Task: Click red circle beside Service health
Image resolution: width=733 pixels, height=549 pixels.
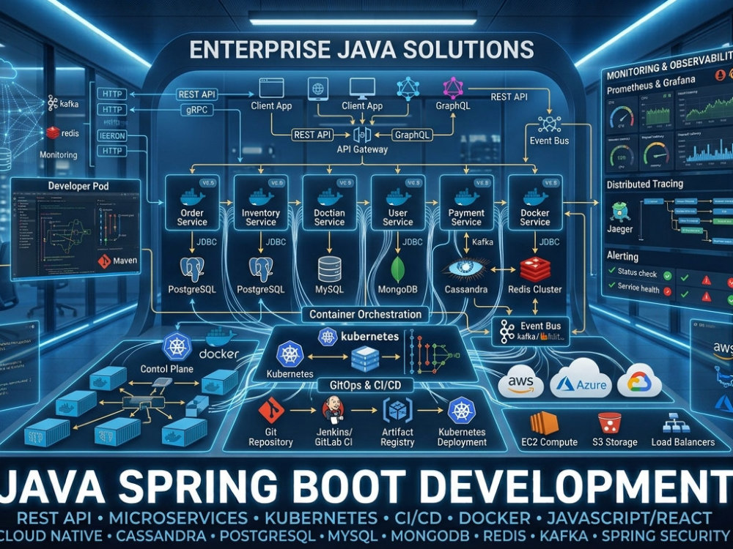Action: 668,291
